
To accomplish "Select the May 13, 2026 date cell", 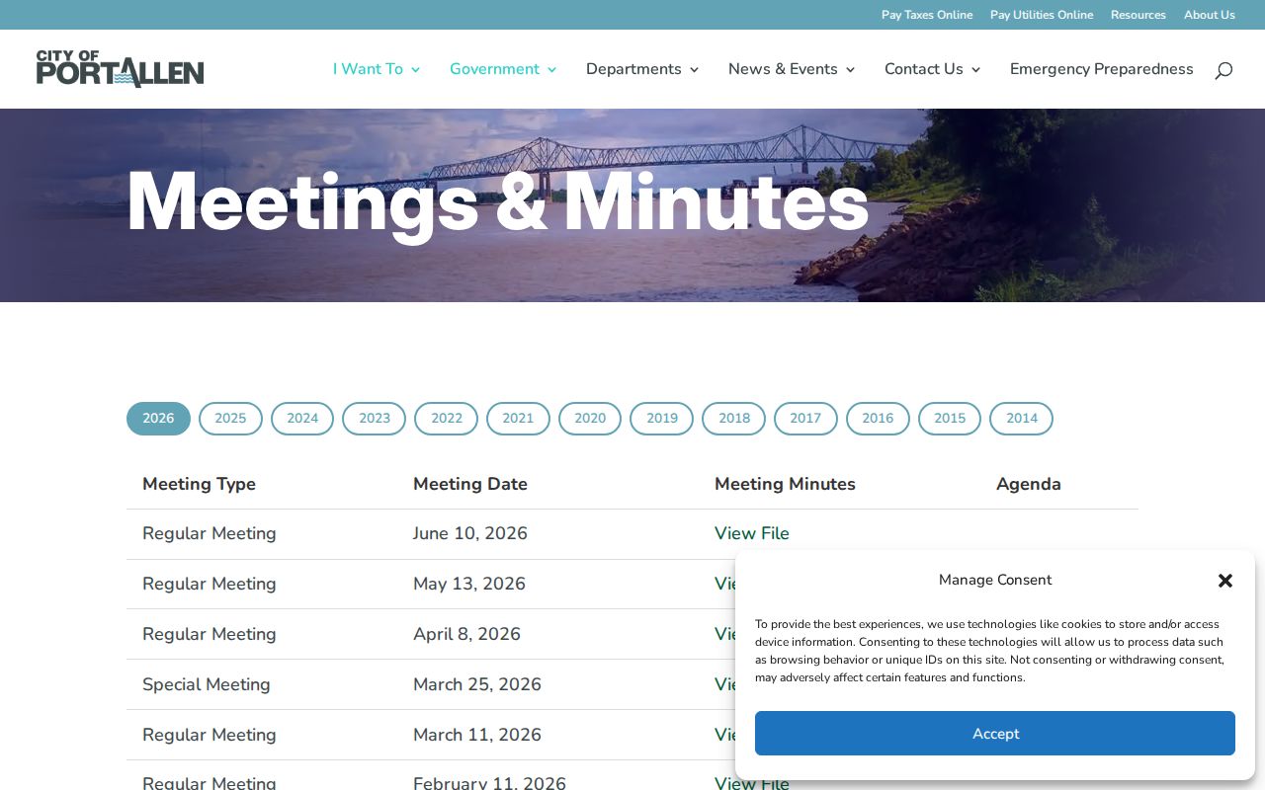I will click(x=469, y=584).
